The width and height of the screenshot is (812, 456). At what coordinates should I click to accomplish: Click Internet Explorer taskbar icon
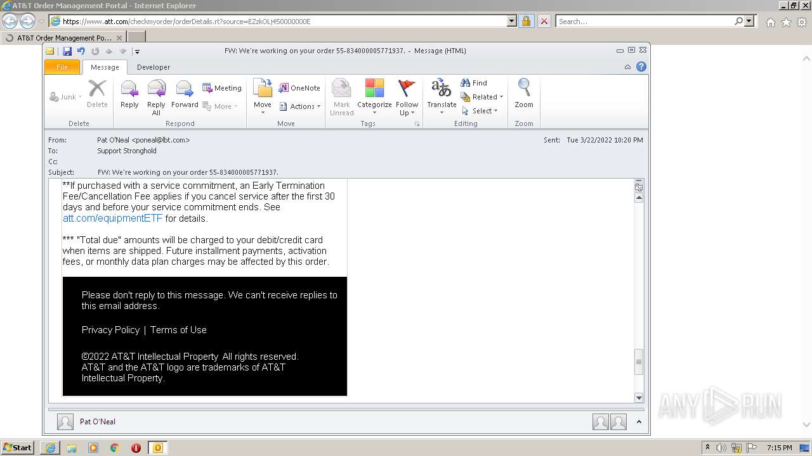50,448
